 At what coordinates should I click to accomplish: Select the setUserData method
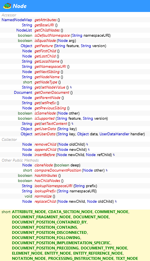click(45, 134)
